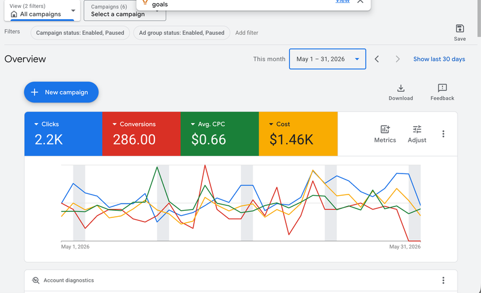Screen dimensions: 481x293
Task: Open the scorecard three-dot menu
Action: [x=443, y=134]
